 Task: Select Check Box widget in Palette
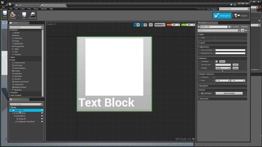pos(17,38)
